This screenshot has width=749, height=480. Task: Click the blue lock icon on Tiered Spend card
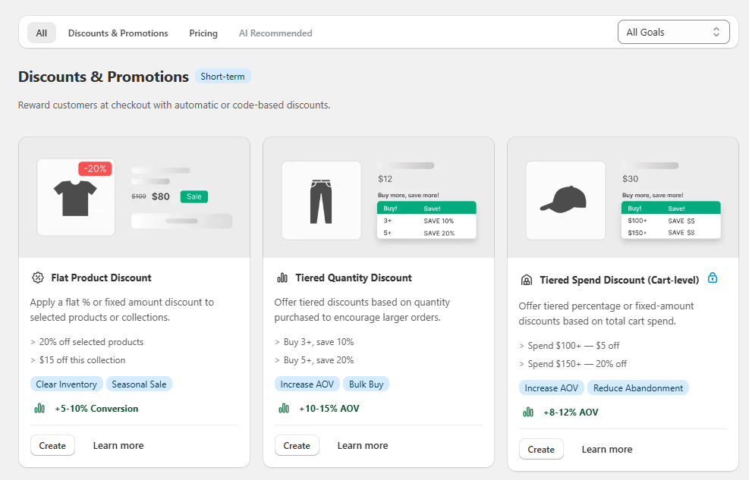(x=713, y=278)
